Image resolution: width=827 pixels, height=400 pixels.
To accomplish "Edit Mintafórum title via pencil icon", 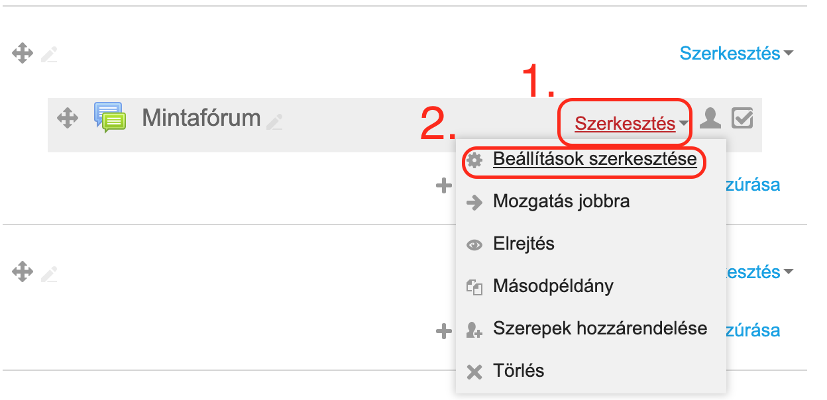I will pos(274,121).
